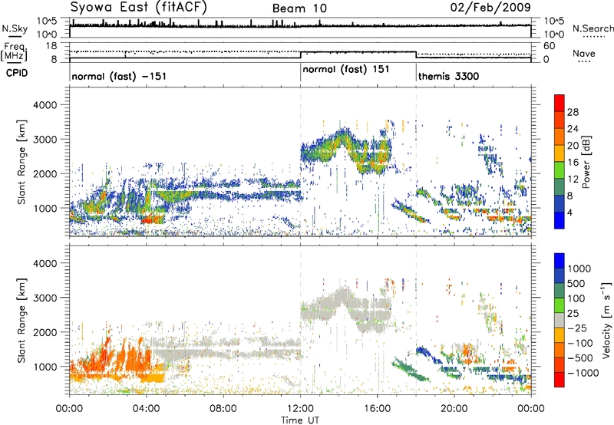Click the "Syowa East (fitACF)" plot title
Viewport: 614px width, 425px height.
(x=139, y=7)
